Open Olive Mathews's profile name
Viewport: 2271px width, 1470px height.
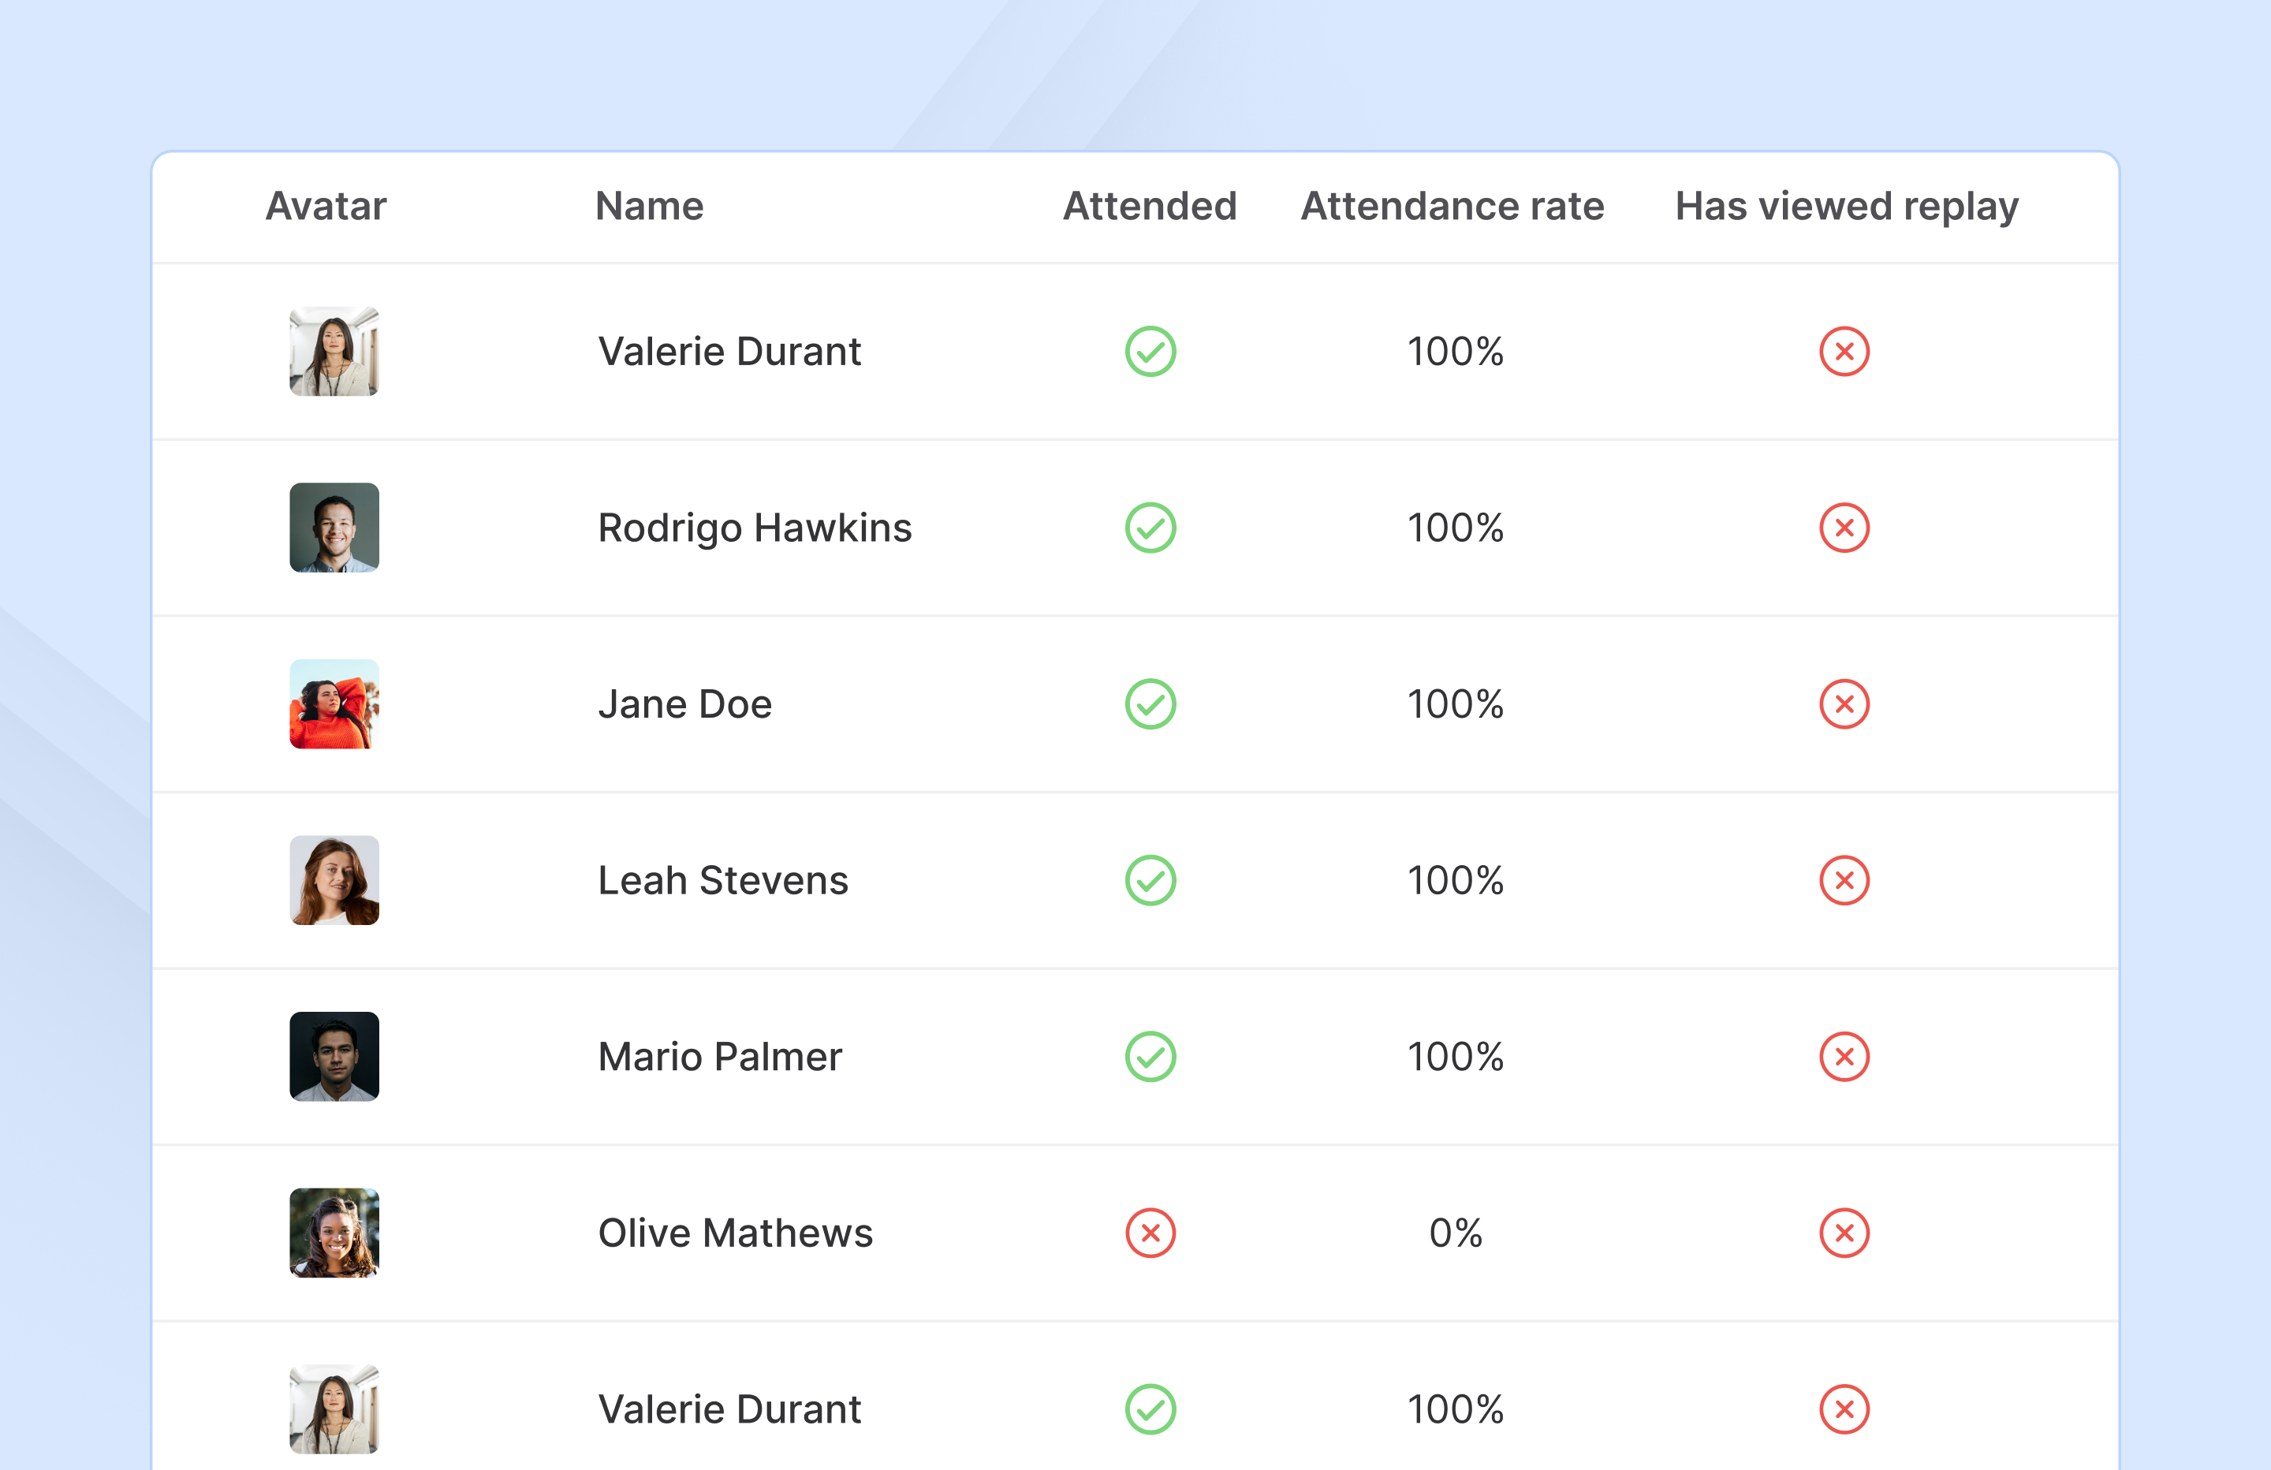[x=735, y=1233]
